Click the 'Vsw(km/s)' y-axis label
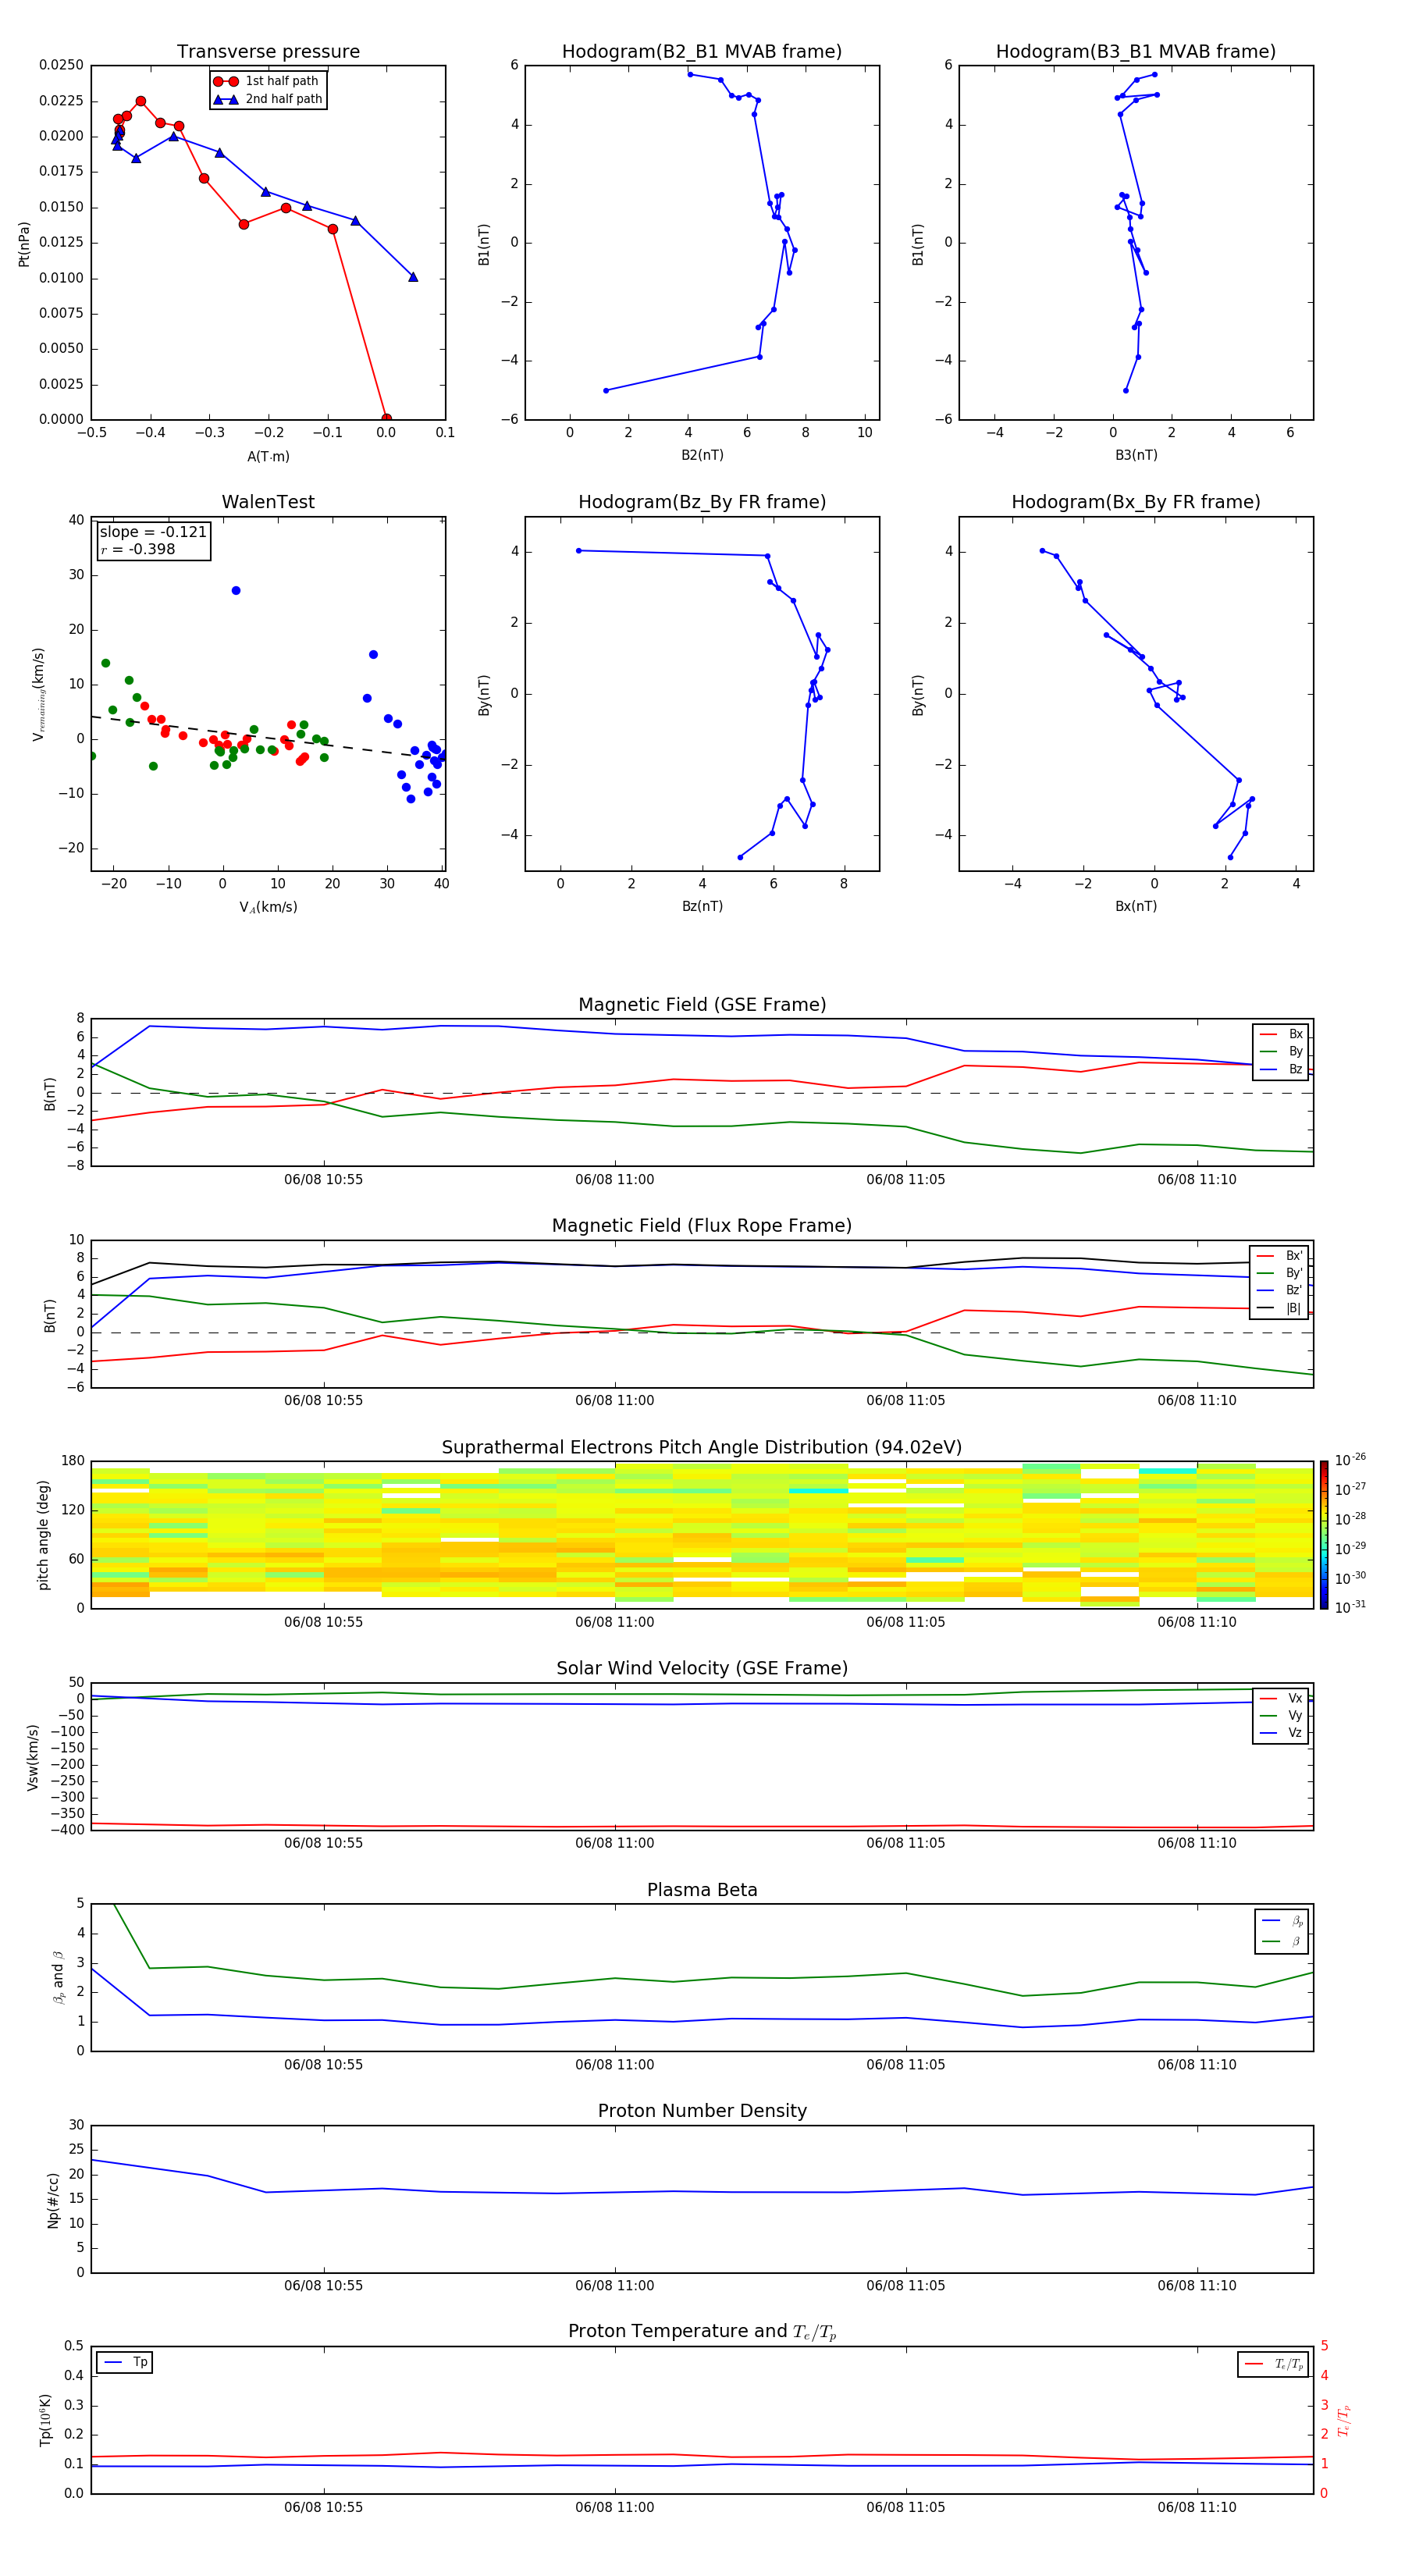This screenshot has height=2576, width=1405. (32, 1757)
